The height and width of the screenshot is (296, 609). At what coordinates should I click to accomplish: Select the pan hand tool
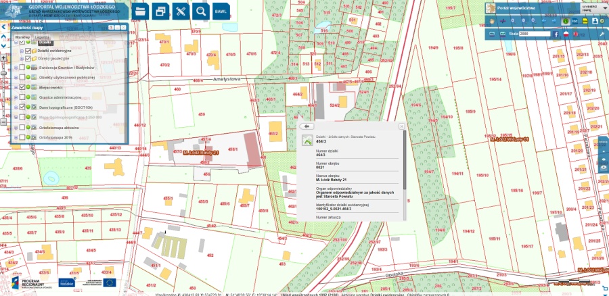[x=492, y=21]
